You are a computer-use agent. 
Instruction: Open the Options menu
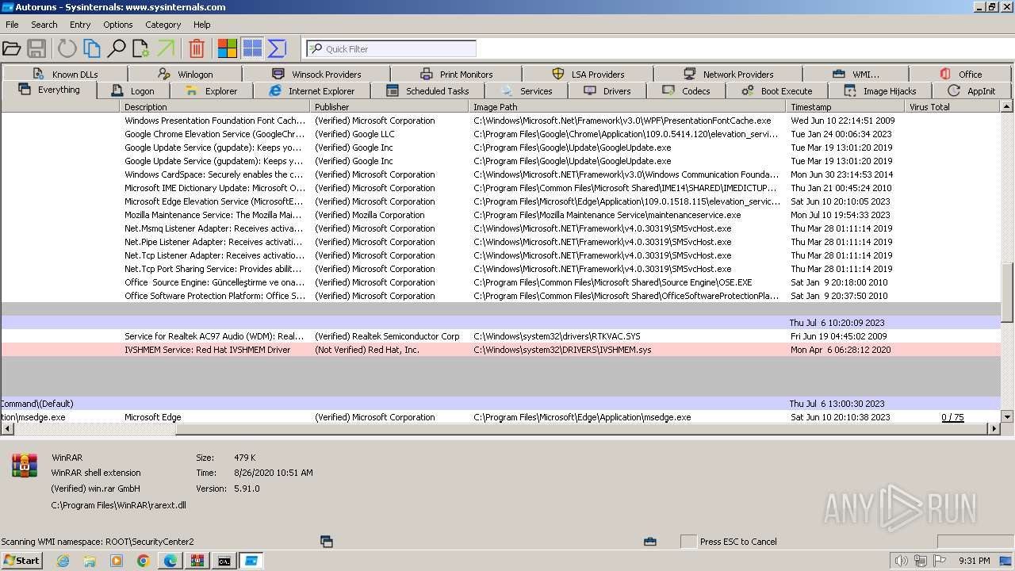pyautogui.click(x=118, y=25)
